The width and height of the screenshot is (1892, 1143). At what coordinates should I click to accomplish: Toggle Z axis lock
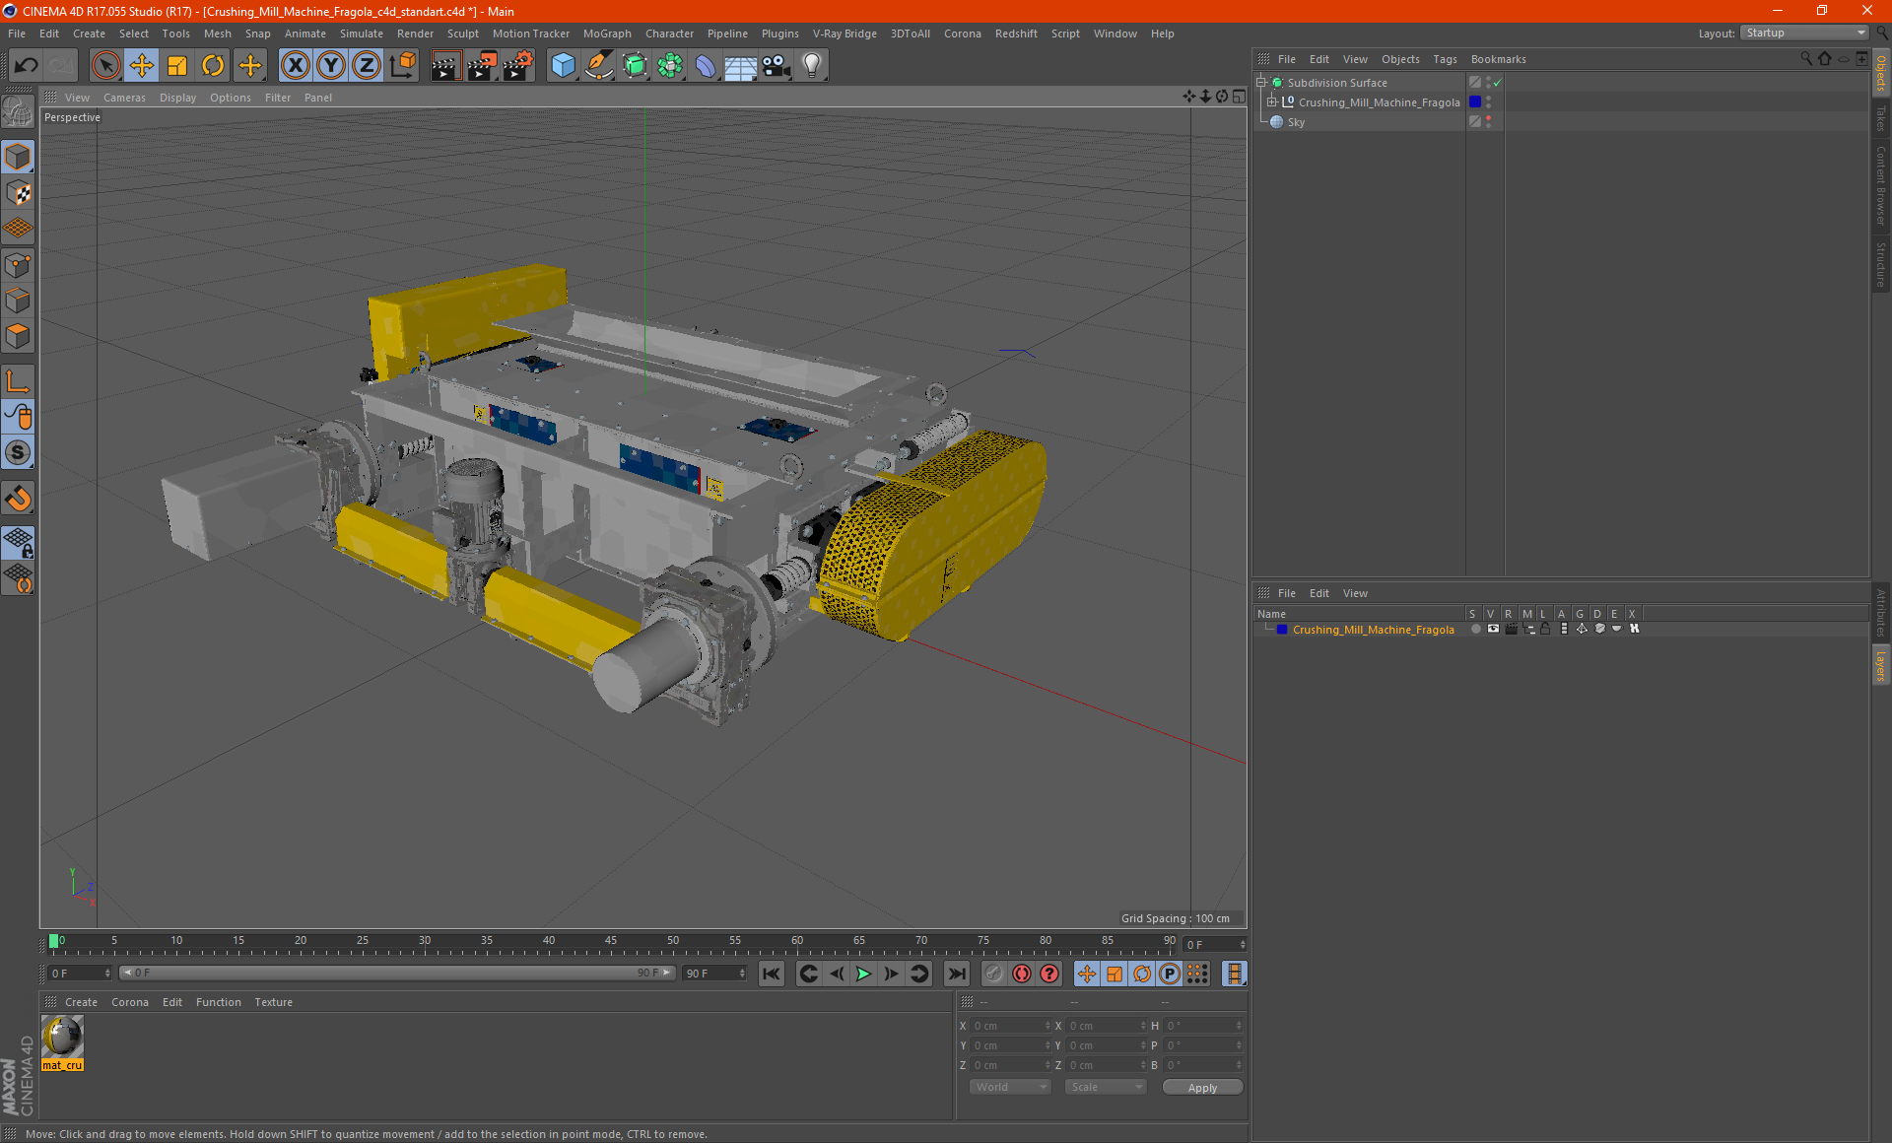pyautogui.click(x=367, y=66)
